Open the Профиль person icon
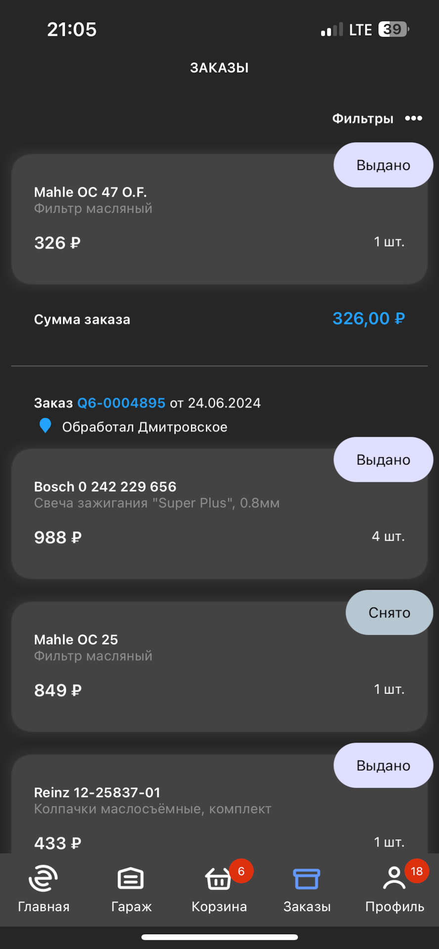This screenshot has width=439, height=949. pyautogui.click(x=394, y=879)
